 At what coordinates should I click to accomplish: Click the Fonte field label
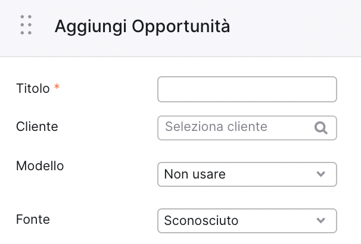click(x=33, y=219)
